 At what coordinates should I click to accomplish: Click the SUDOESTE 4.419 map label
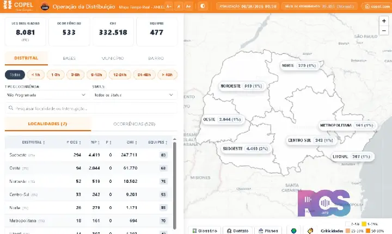click(246, 149)
